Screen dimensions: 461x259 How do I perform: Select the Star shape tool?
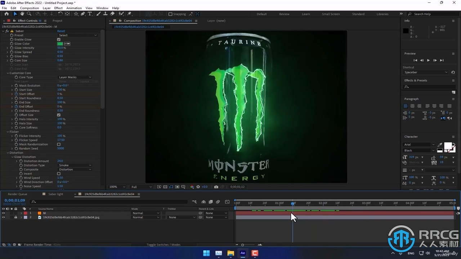click(76, 14)
